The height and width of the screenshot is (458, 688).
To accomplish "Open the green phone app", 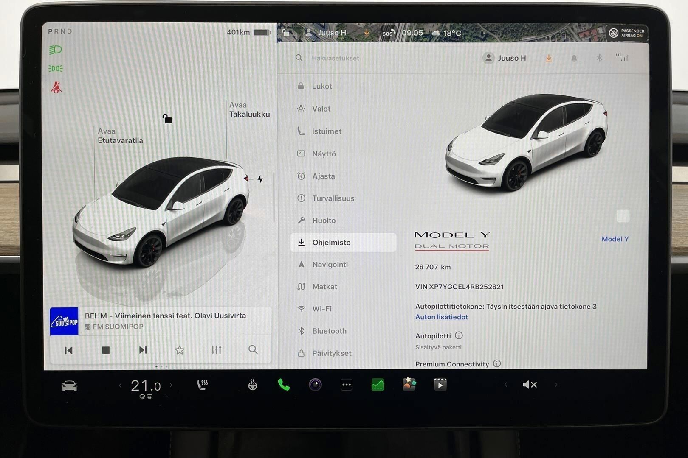I will coord(284,385).
